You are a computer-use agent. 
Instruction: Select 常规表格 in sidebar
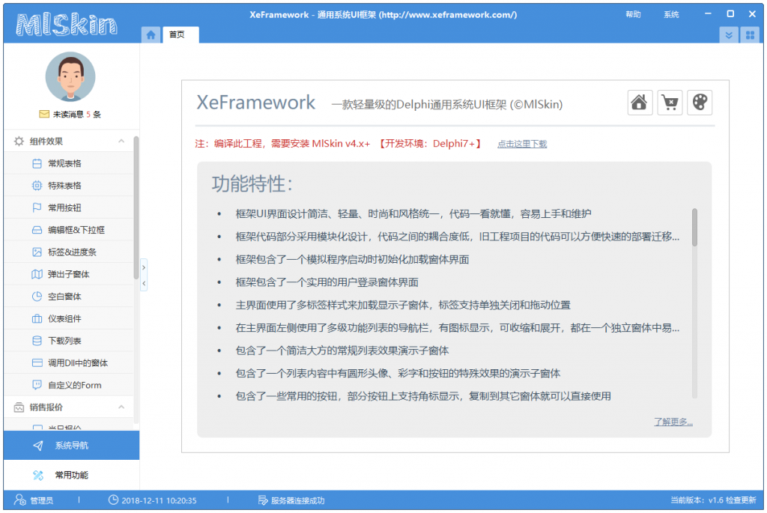pos(68,163)
